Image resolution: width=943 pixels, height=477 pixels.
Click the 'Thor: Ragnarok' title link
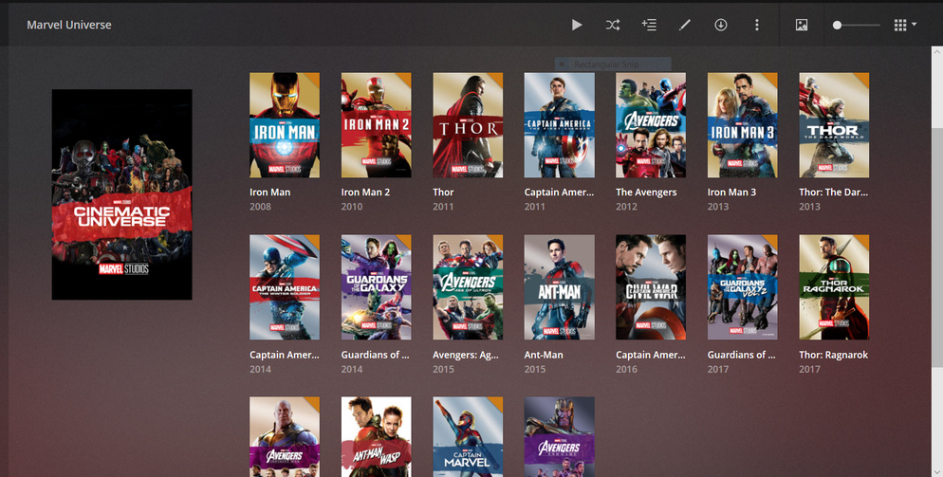(834, 355)
